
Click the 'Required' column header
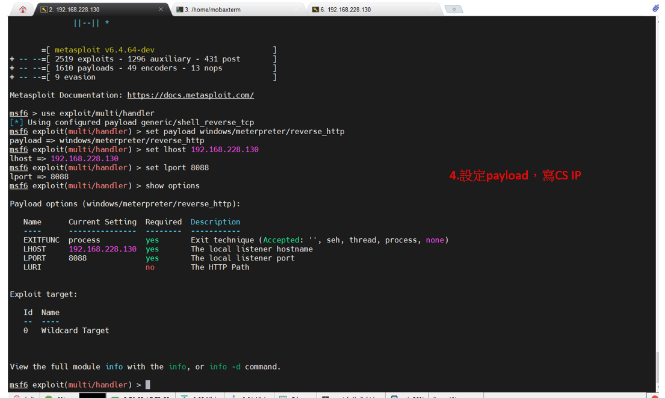point(163,221)
